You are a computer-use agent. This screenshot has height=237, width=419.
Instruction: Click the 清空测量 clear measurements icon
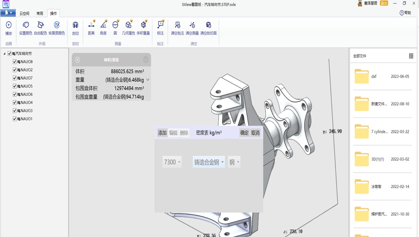(192, 25)
